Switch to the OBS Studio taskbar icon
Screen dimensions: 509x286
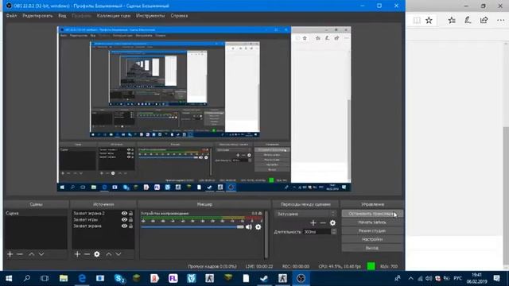[x=301, y=279]
